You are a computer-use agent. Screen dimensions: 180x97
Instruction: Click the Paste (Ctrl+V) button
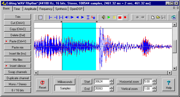click(x=18, y=41)
